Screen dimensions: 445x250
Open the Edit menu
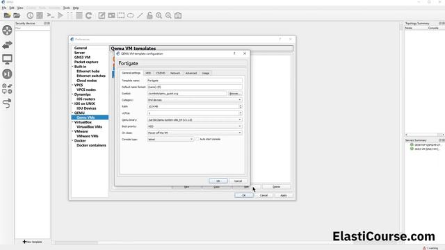point(12,8)
